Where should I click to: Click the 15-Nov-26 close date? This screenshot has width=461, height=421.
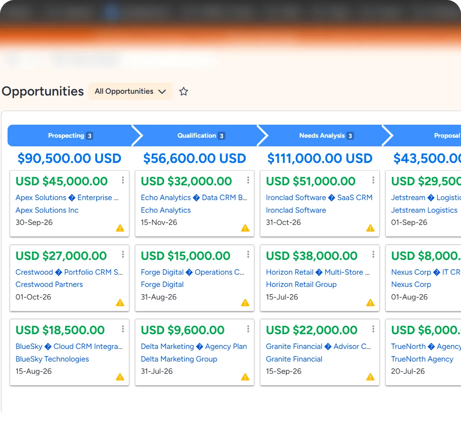point(159,222)
